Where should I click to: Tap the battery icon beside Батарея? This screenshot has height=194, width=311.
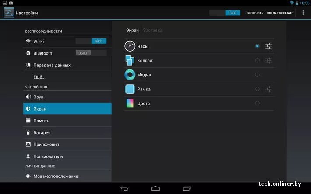28,132
